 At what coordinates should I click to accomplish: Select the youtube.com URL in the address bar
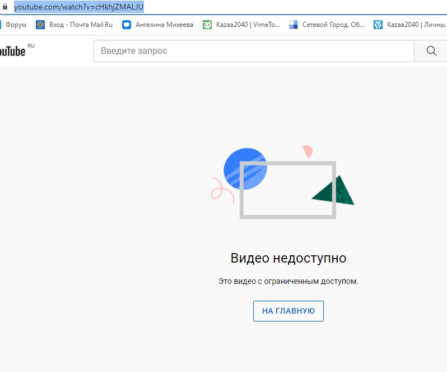click(78, 7)
